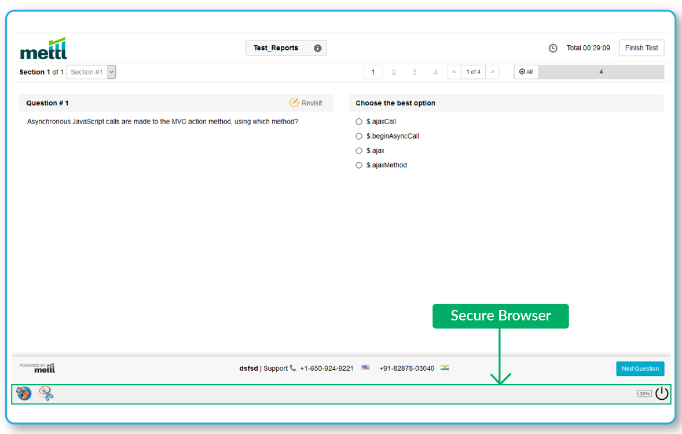Select the All questions filter tab

click(526, 71)
